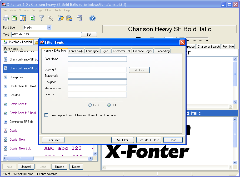
Task: Click the green refresh page icon
Action: click(x=32, y=18)
